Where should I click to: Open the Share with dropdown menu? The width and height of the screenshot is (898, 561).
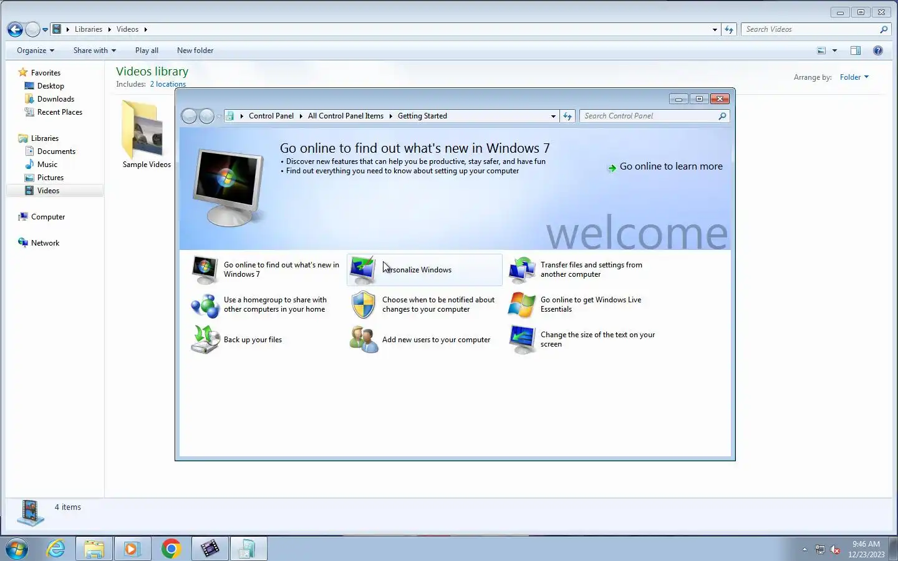coord(95,50)
